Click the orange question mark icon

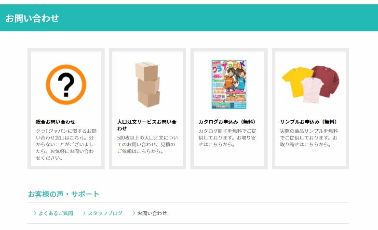(66, 85)
